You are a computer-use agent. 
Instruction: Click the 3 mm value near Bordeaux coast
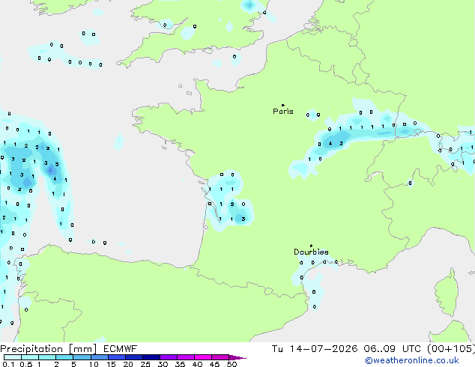243,219
